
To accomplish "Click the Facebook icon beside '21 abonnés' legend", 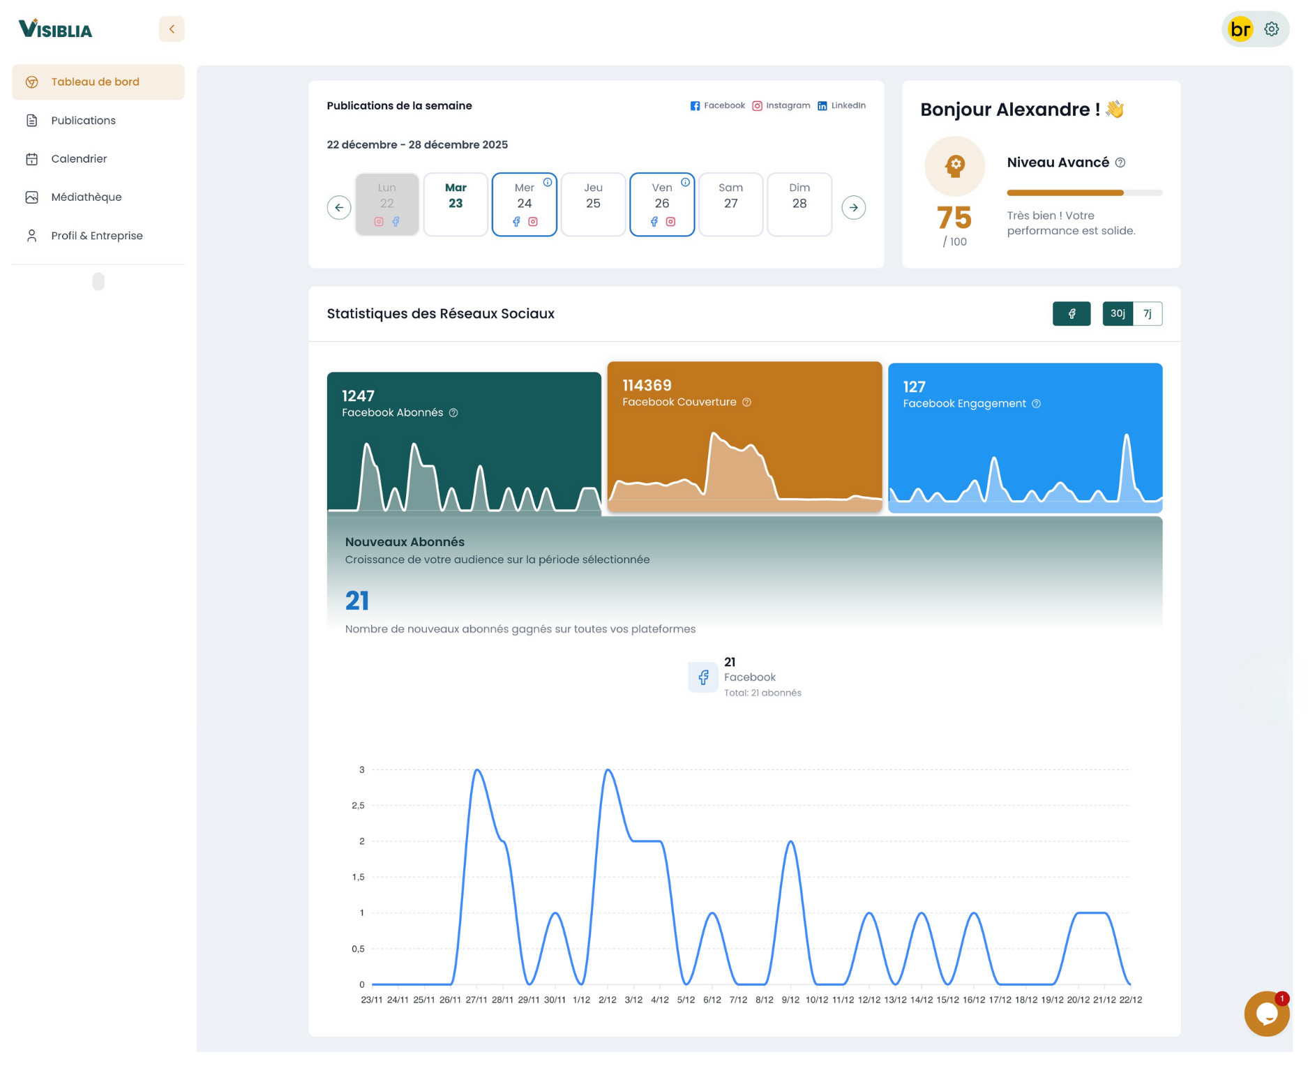I will pos(703,677).
